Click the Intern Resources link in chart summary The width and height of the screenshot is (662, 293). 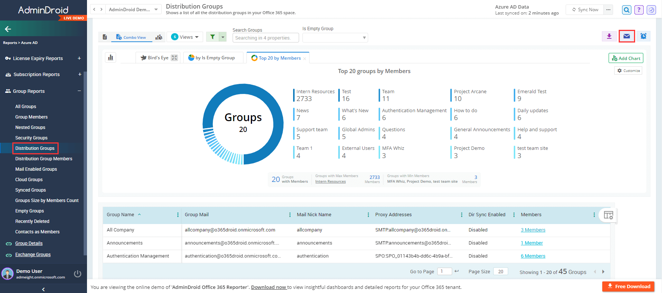[330, 182]
